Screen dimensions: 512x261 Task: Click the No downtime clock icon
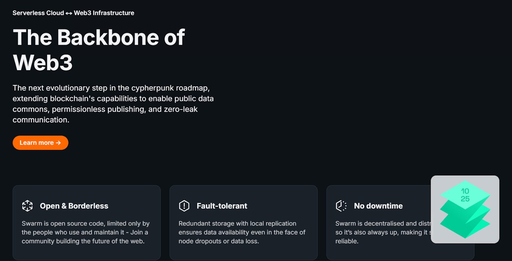(341, 206)
